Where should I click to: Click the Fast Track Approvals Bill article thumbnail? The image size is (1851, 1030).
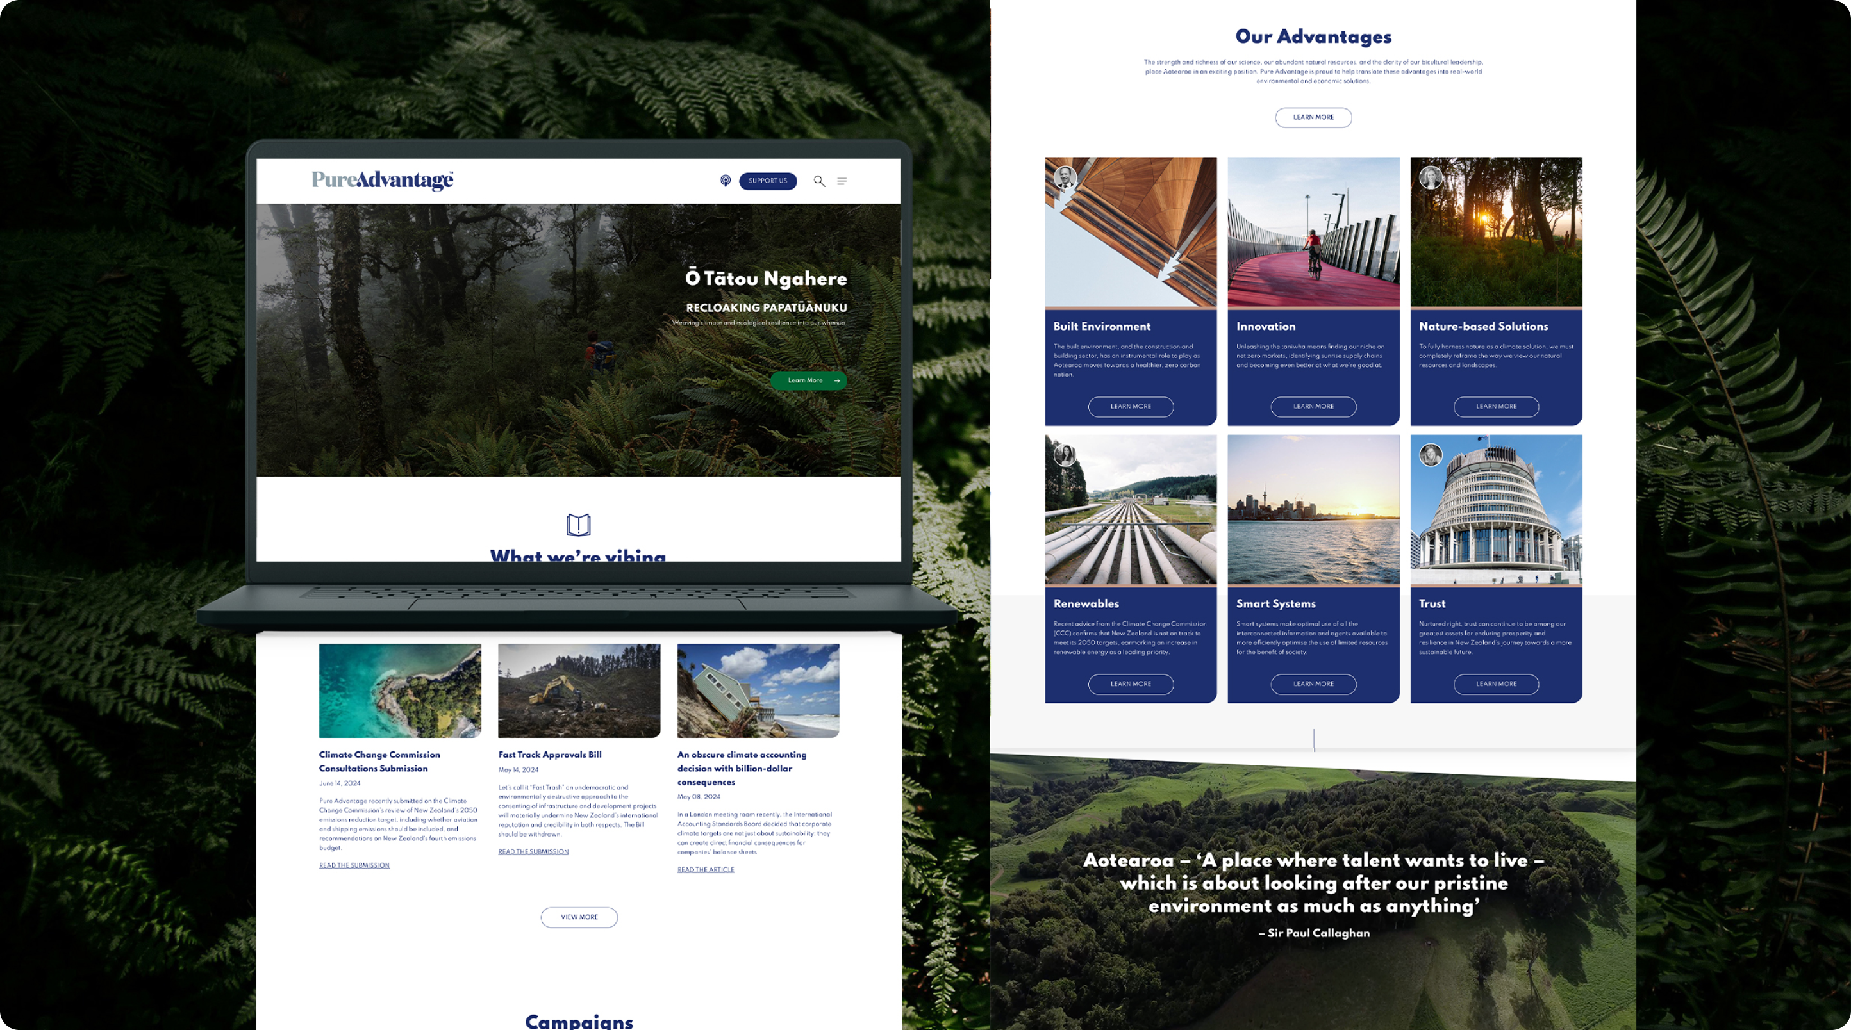580,689
